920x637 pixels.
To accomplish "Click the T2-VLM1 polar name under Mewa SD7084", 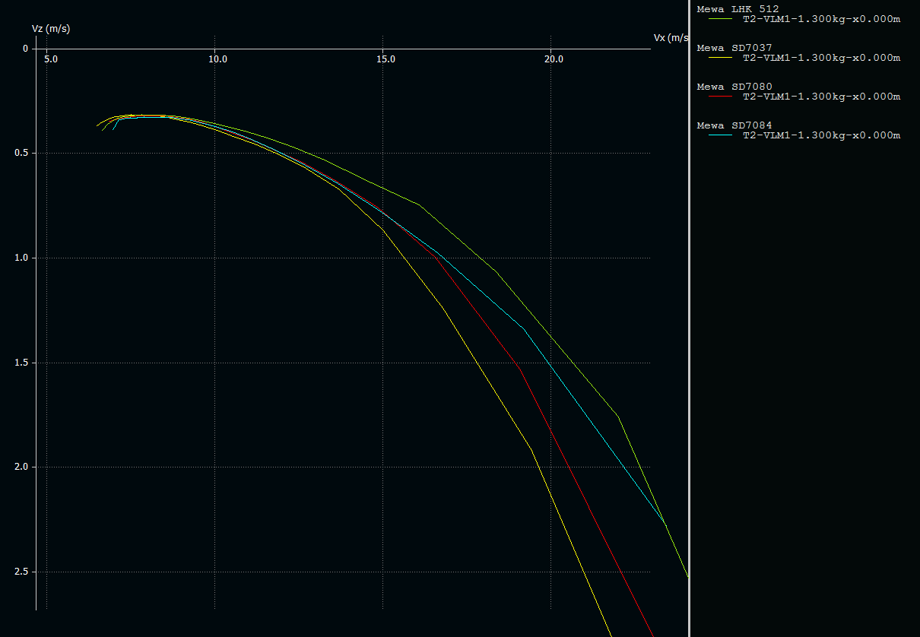I will click(x=821, y=135).
